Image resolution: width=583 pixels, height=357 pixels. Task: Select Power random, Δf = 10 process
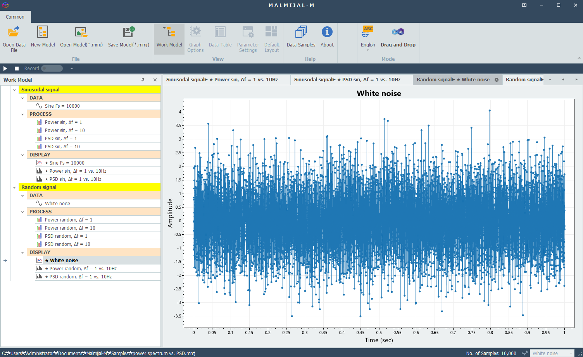click(98, 228)
